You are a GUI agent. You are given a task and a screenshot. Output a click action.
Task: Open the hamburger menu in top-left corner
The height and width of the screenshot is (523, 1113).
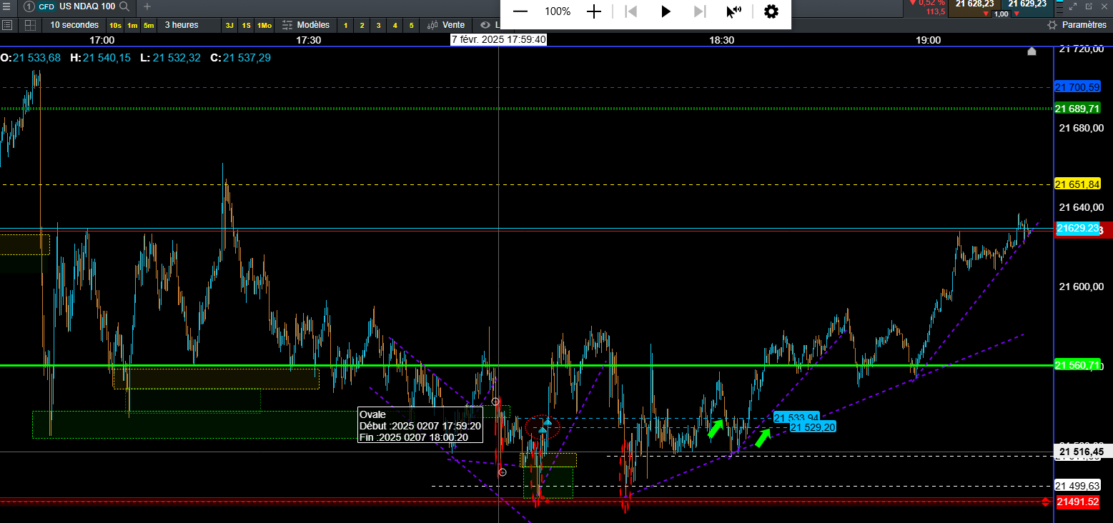point(6,6)
